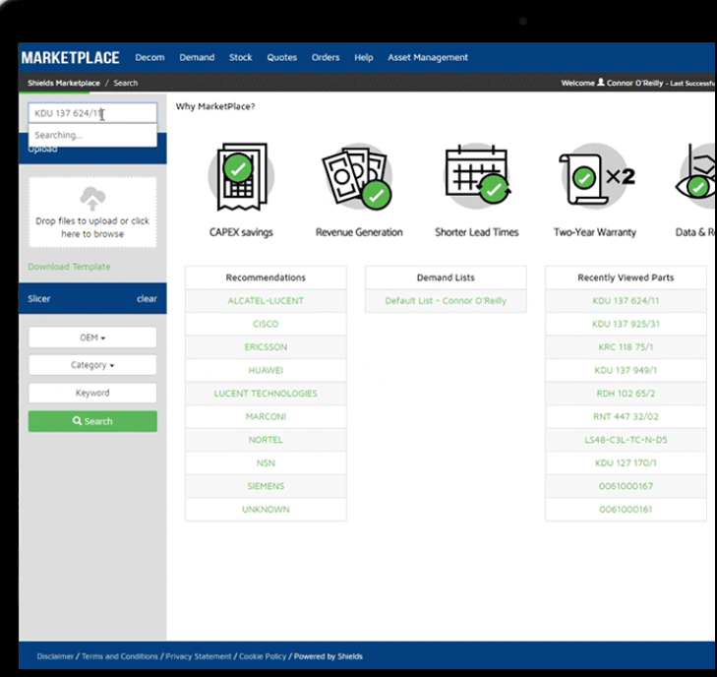Open Default List - Connor O'Reilly

pyautogui.click(x=446, y=301)
